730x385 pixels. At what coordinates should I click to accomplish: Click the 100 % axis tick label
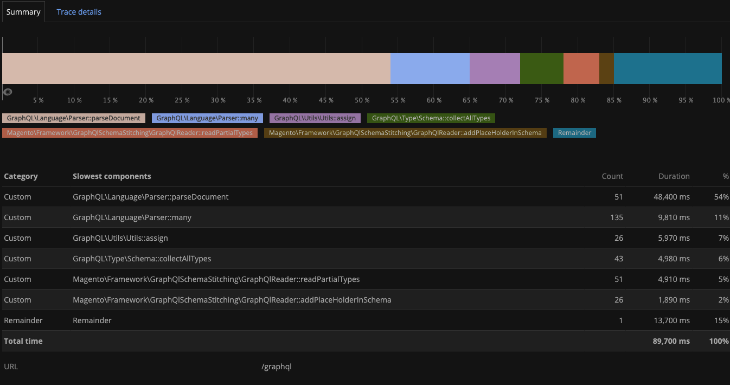[721, 100]
